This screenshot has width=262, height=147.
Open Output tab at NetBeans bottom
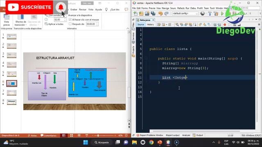[198, 135]
